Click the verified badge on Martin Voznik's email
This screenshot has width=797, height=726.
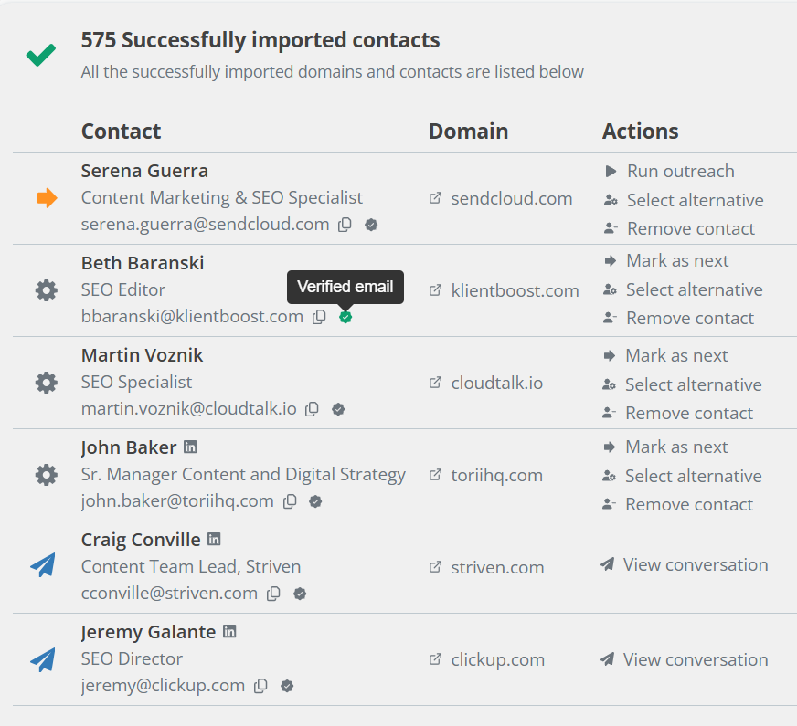click(x=338, y=409)
